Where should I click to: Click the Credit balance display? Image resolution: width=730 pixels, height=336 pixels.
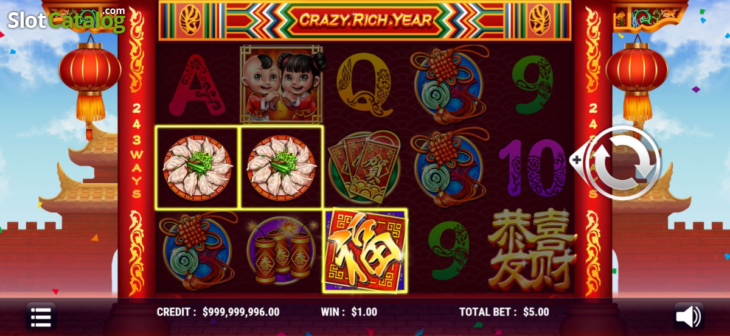point(218,312)
